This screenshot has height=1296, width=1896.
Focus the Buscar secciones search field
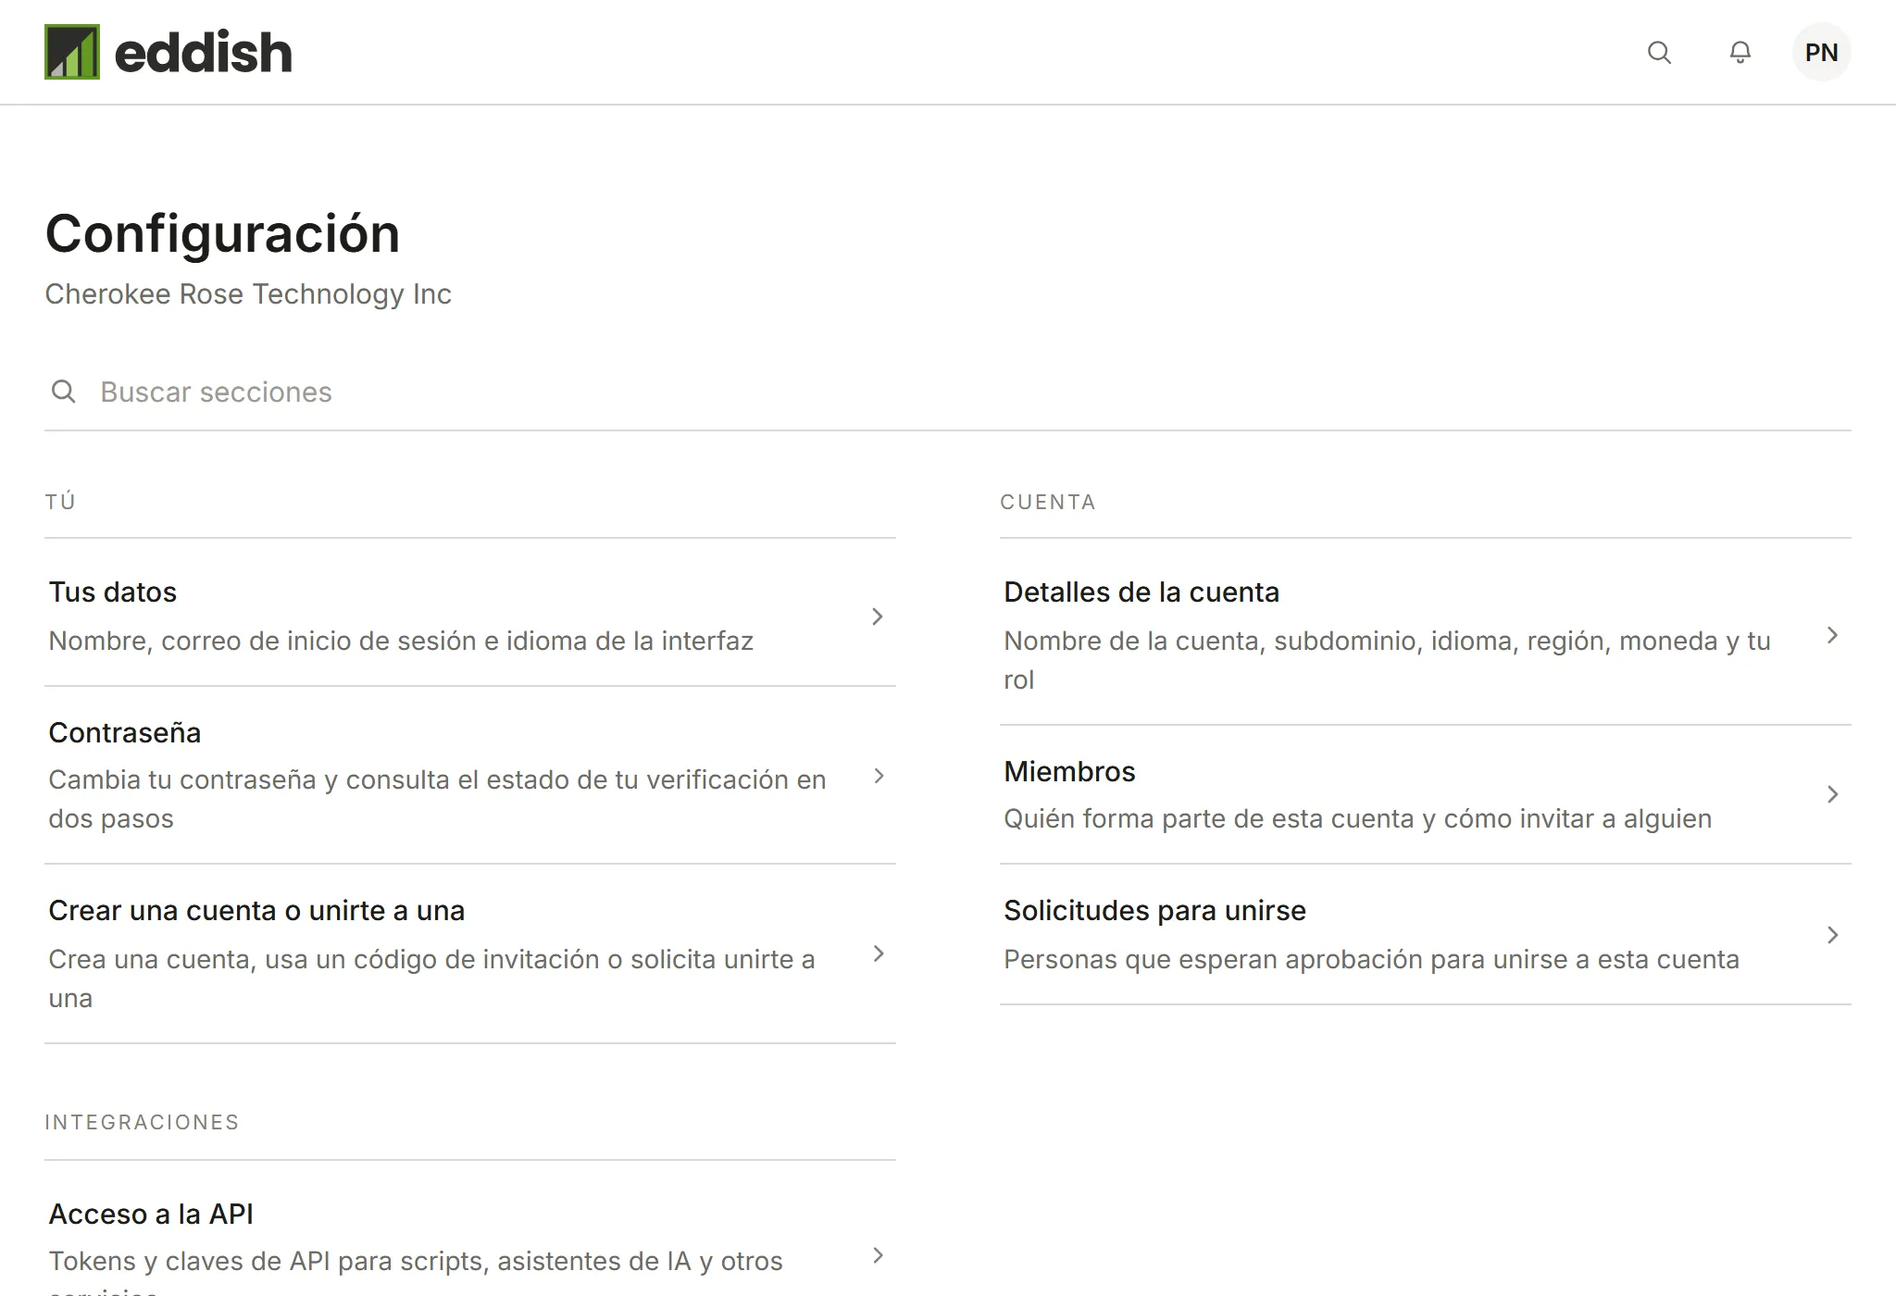tap(948, 393)
